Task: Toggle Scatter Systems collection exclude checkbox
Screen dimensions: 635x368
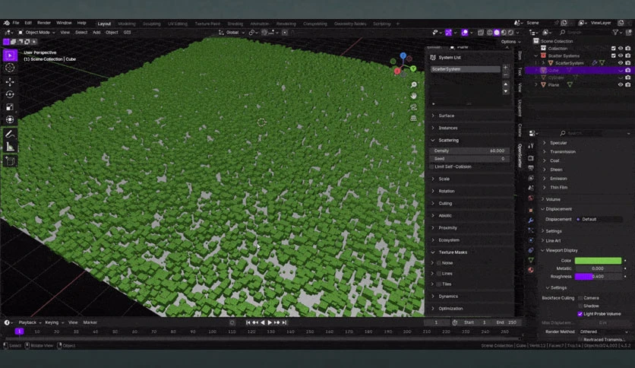Action: coord(614,56)
